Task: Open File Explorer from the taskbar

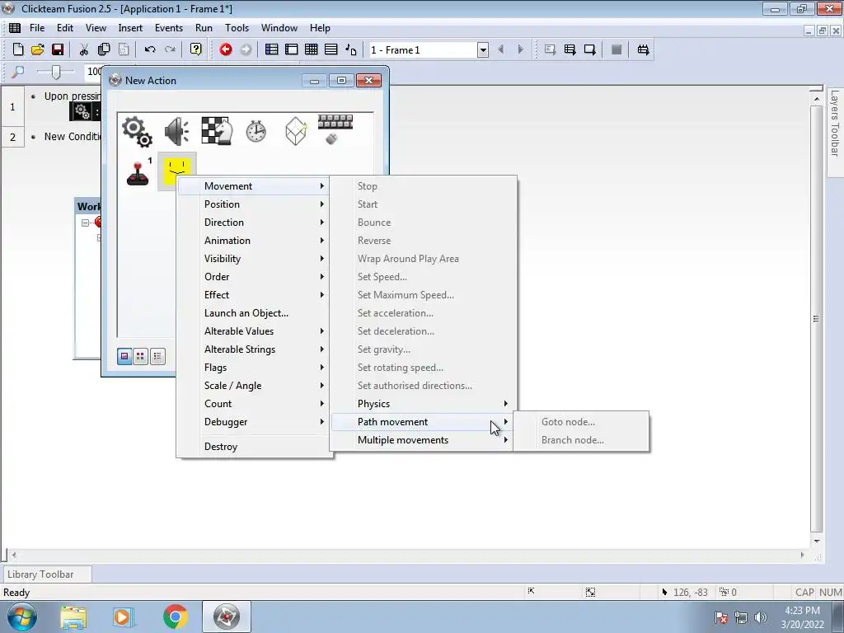Action: pos(73,617)
